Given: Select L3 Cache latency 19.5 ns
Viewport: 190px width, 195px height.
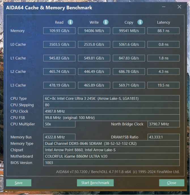Looking at the screenshot, I should pyautogui.click(x=163, y=85).
